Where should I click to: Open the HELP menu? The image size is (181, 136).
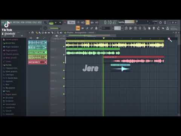40,23
